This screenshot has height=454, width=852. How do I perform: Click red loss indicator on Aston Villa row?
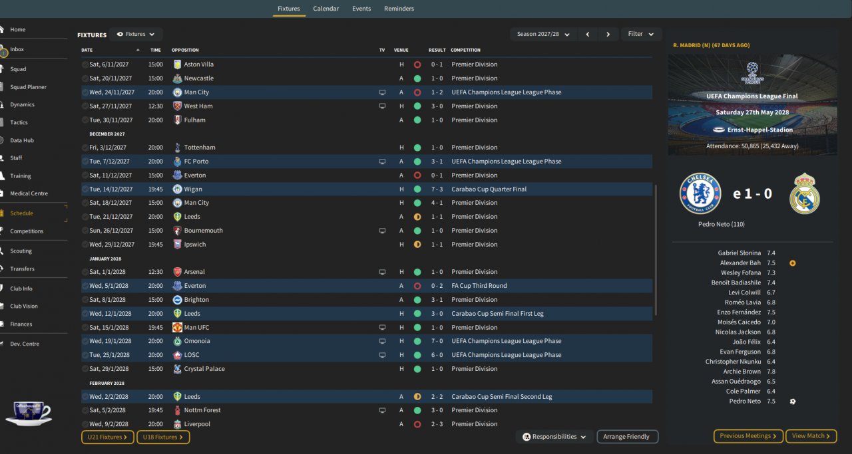pyautogui.click(x=417, y=64)
